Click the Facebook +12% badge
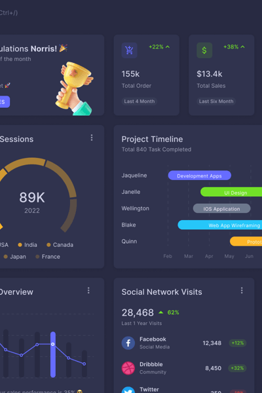262x393 pixels. click(x=238, y=343)
